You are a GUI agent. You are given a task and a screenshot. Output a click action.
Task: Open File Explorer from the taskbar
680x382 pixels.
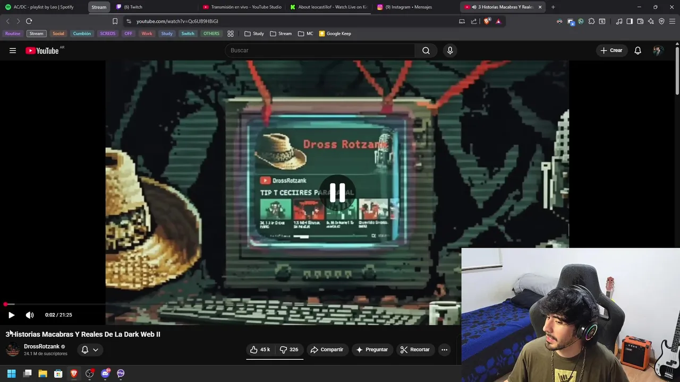click(x=43, y=374)
